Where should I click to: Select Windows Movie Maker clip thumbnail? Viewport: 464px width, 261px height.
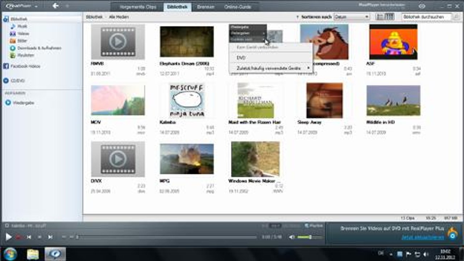(x=256, y=159)
